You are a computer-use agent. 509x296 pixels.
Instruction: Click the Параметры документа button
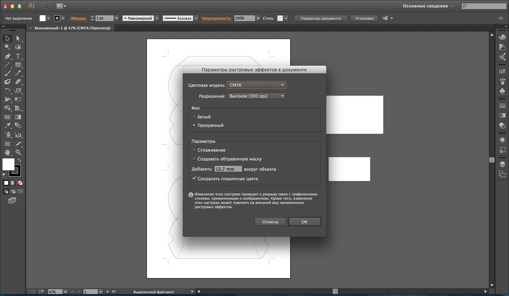[x=320, y=18]
